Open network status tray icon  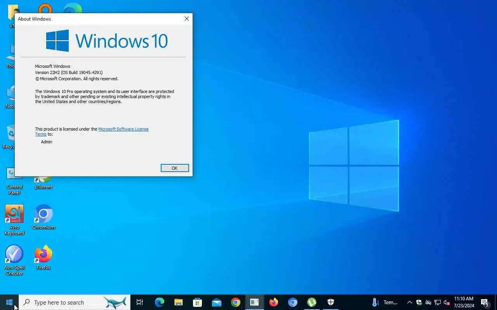point(438,302)
